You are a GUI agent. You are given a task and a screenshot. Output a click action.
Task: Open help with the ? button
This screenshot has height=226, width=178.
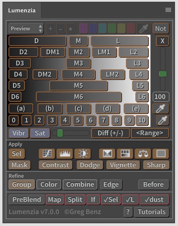(128, 212)
